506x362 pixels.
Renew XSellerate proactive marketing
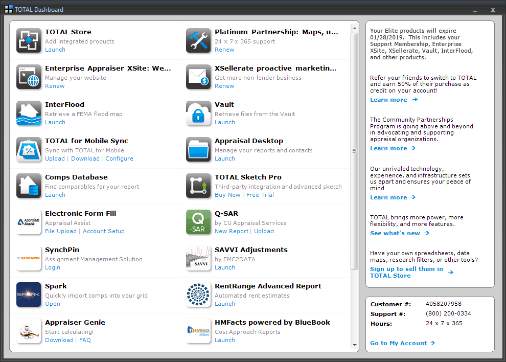(x=224, y=86)
